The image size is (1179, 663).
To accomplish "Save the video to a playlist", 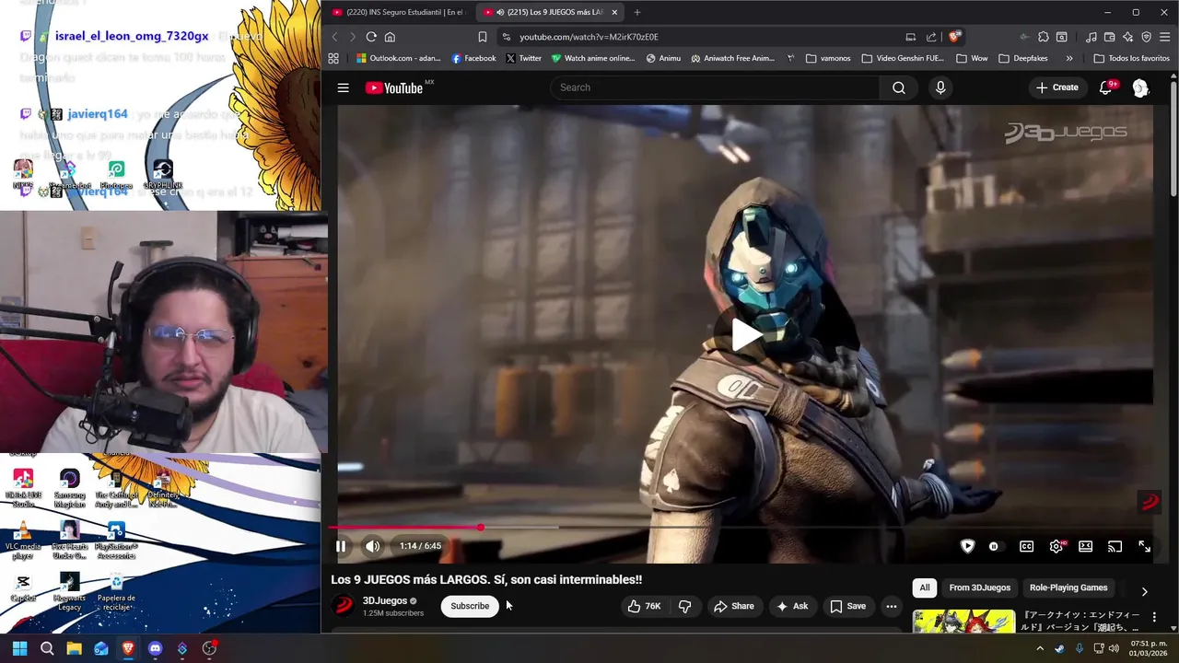I will point(847,606).
